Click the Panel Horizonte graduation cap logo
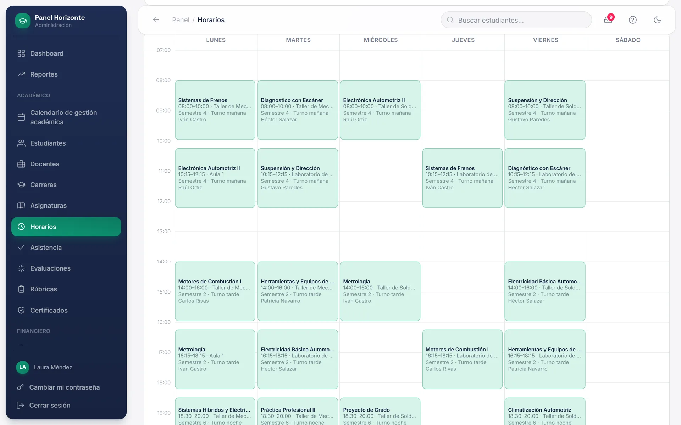Viewport: 681px width, 425px height. [x=23, y=21]
